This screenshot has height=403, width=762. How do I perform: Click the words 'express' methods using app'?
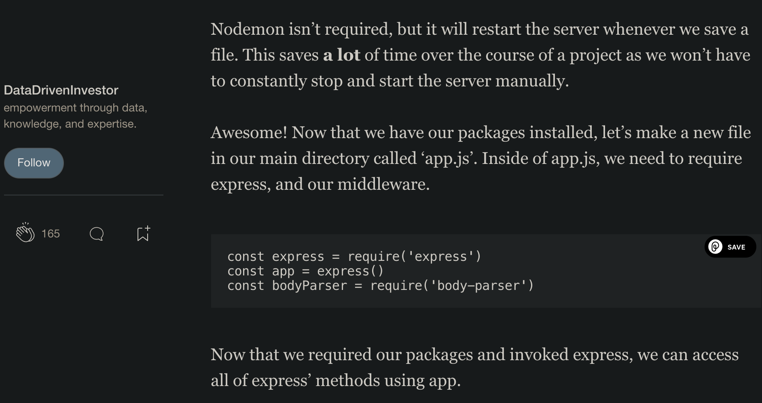(x=356, y=380)
